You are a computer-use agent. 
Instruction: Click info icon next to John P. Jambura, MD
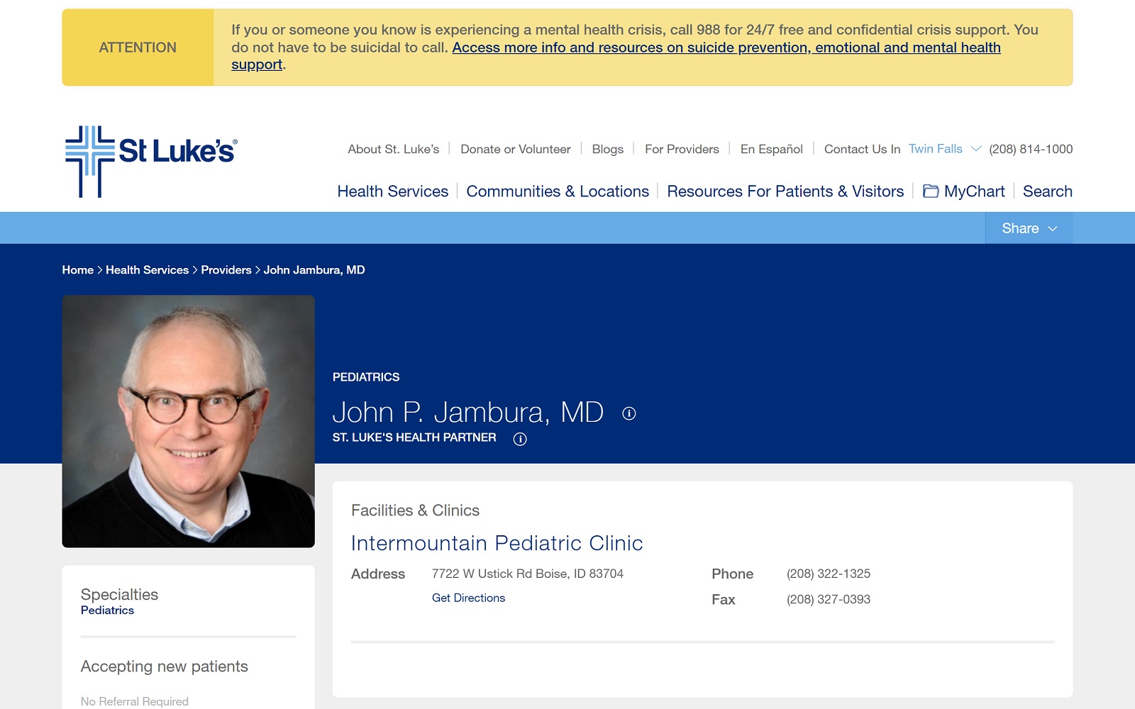pos(629,413)
